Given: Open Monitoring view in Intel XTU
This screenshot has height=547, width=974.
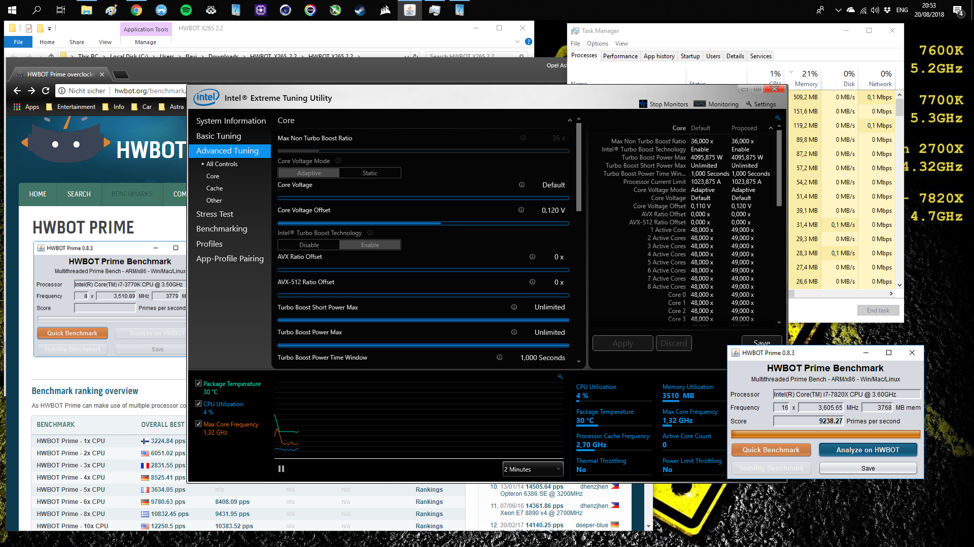Looking at the screenshot, I should 716,104.
